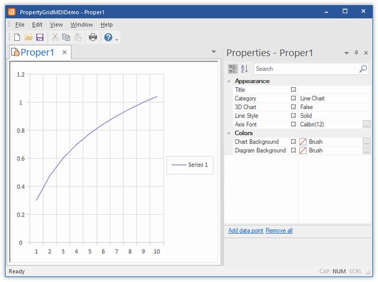Screen dimensions: 378x282
Task: Click the Paste clipboard icon
Action: tap(78, 37)
